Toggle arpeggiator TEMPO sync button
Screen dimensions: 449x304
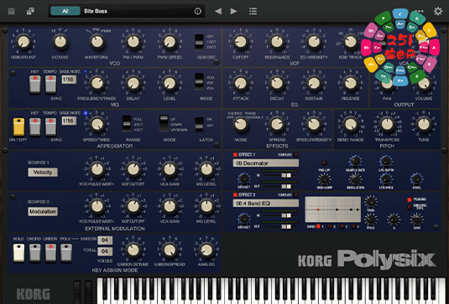point(50,126)
